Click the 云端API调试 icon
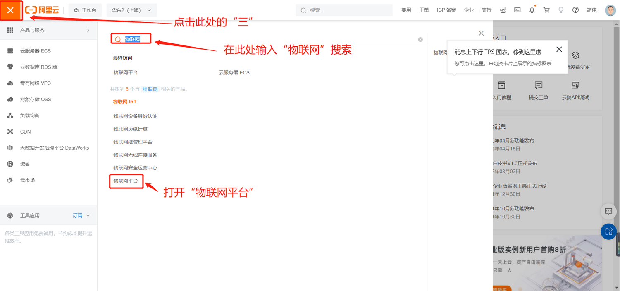 pyautogui.click(x=575, y=86)
